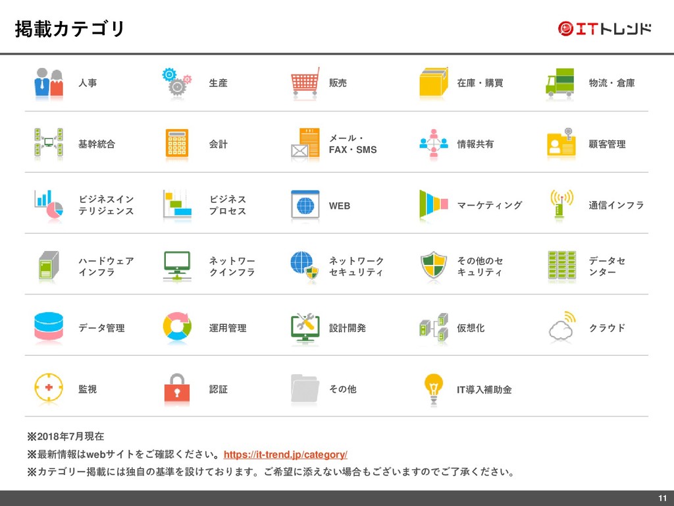The height and width of the screenshot is (506, 674).
Task: Click the 顧客管理 ID card icon
Action: pyautogui.click(x=561, y=142)
